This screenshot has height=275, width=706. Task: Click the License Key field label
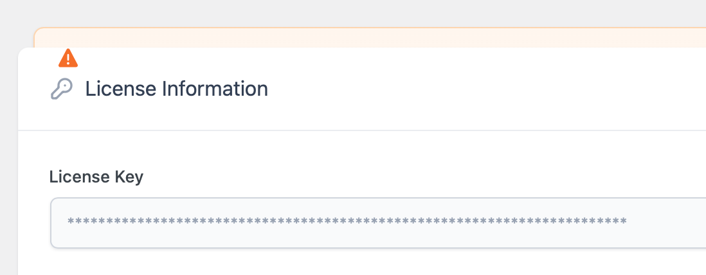tap(96, 177)
